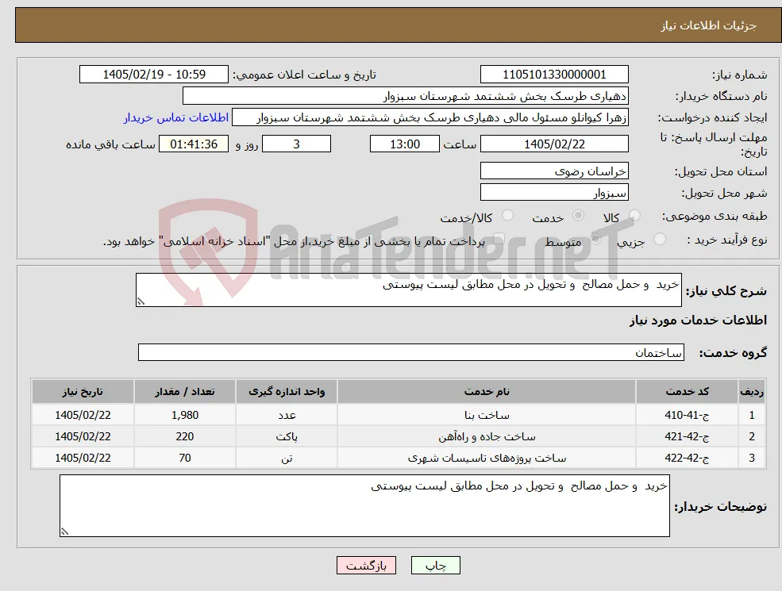Image resolution: width=782 pixels, height=591 pixels.
Task: Click the remaining time field 01:41:36
Action: (x=194, y=144)
